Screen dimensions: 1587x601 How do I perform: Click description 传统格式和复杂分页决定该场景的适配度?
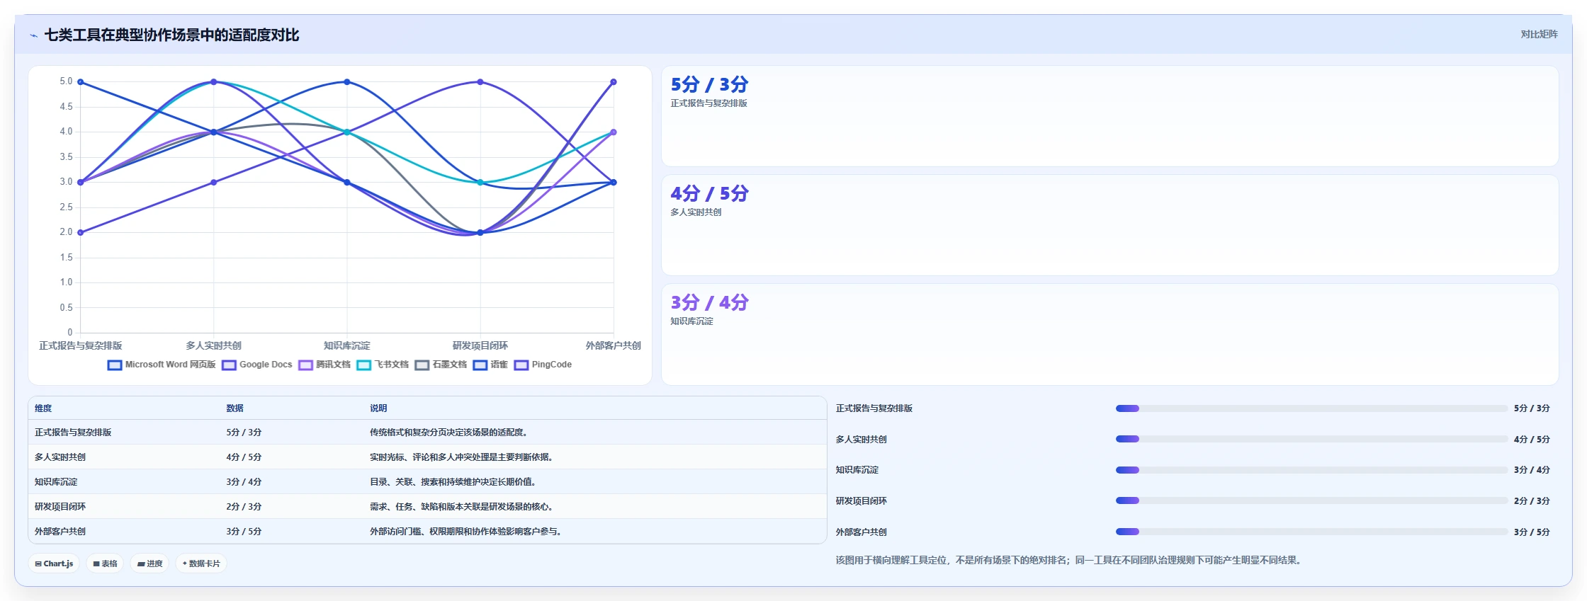(x=448, y=433)
